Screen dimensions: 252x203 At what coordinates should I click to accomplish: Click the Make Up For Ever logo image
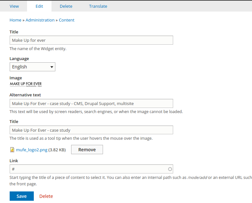click(26, 84)
